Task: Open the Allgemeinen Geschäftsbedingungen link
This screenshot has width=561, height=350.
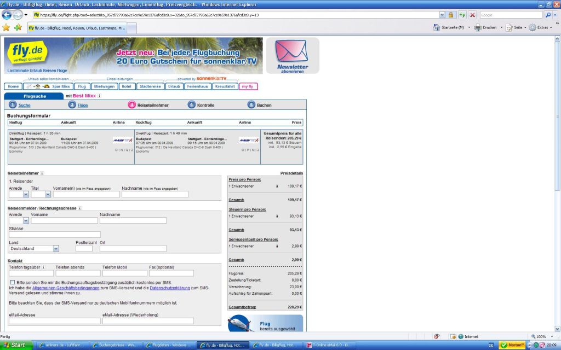Action: tap(66, 288)
